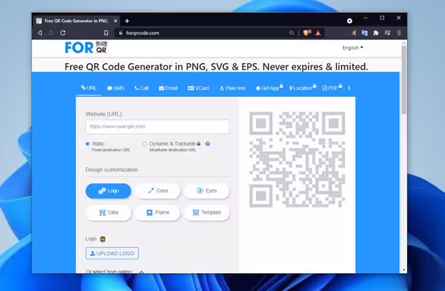Screen dimensions: 445x291
Task: Click the round profile icon in title bar
Action: pyautogui.click(x=350, y=21)
